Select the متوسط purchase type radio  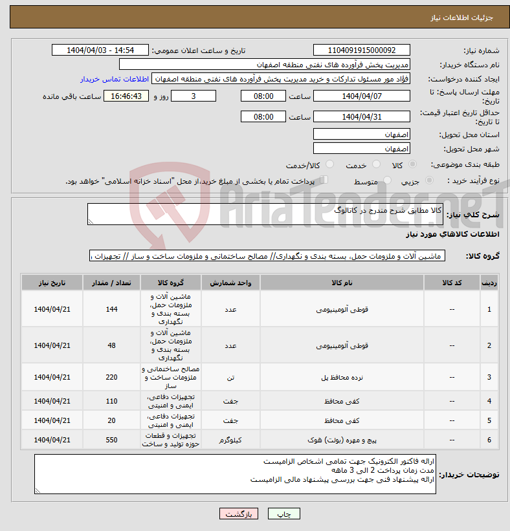[x=387, y=180]
